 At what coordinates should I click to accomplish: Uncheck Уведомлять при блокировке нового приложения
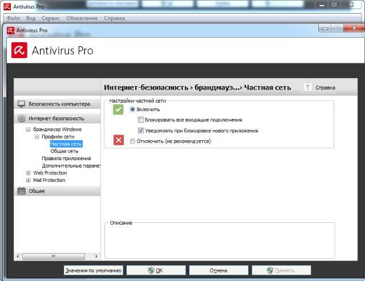point(141,131)
